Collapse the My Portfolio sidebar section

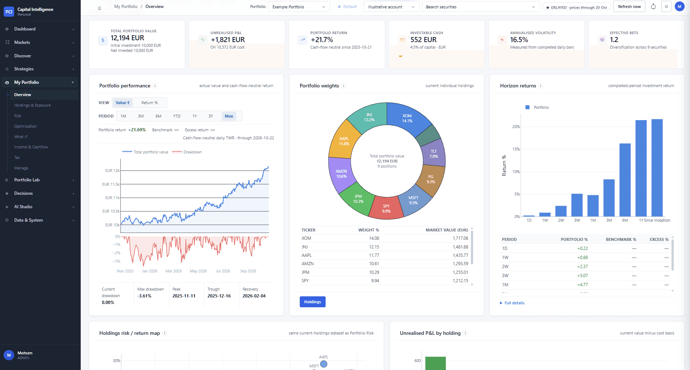[x=40, y=82]
